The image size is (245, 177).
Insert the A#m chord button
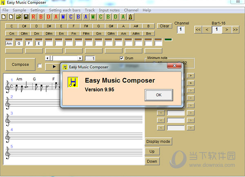(136, 33)
